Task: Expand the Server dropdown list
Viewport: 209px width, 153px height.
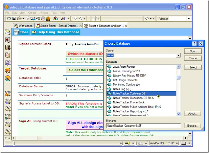Action: [178, 56]
